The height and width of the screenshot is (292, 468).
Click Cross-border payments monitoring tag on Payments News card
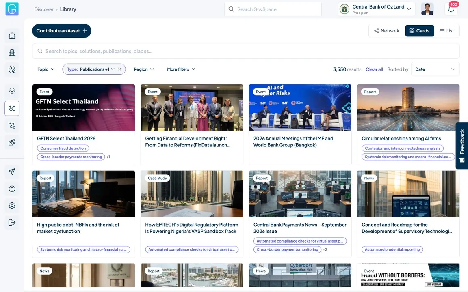[x=288, y=249]
